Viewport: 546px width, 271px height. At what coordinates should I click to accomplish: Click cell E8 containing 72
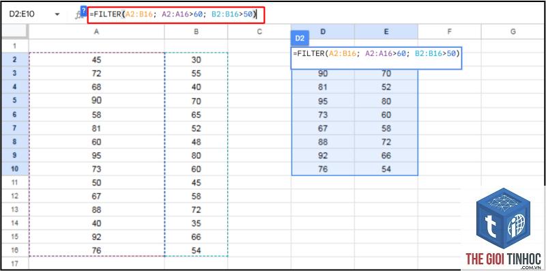pos(386,142)
